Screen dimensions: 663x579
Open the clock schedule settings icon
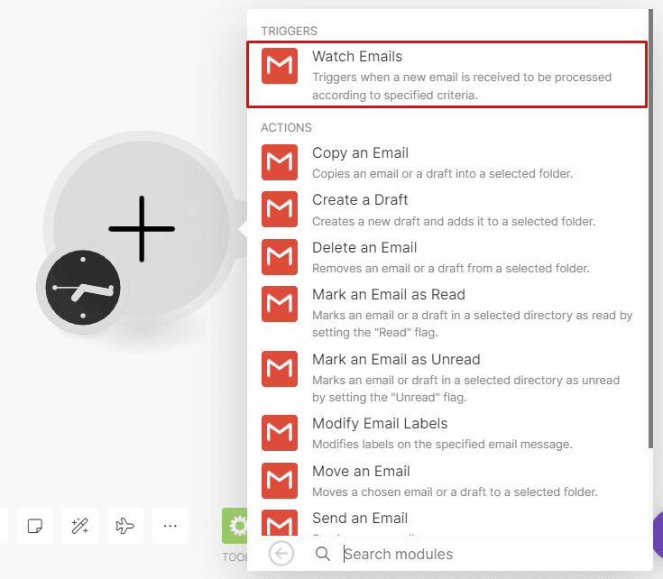(x=83, y=289)
